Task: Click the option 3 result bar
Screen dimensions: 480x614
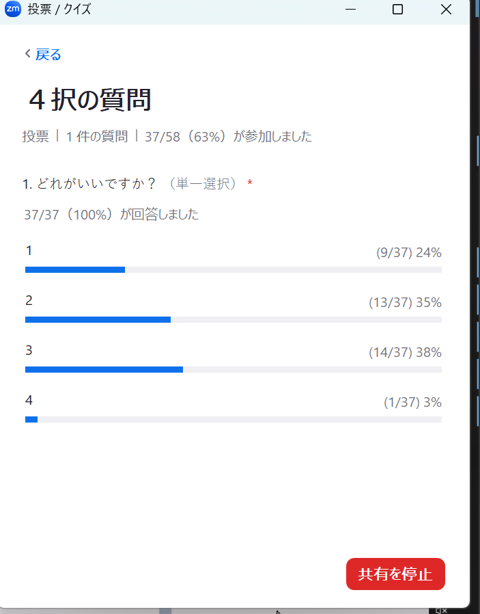Action: [x=233, y=369]
